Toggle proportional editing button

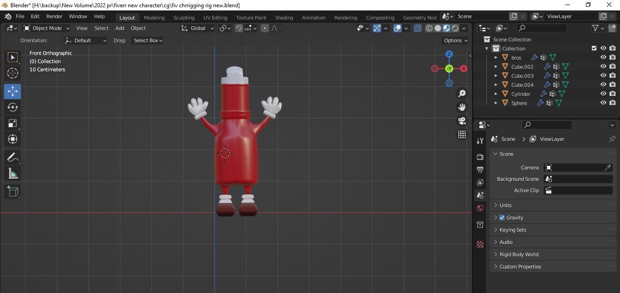[x=265, y=28]
